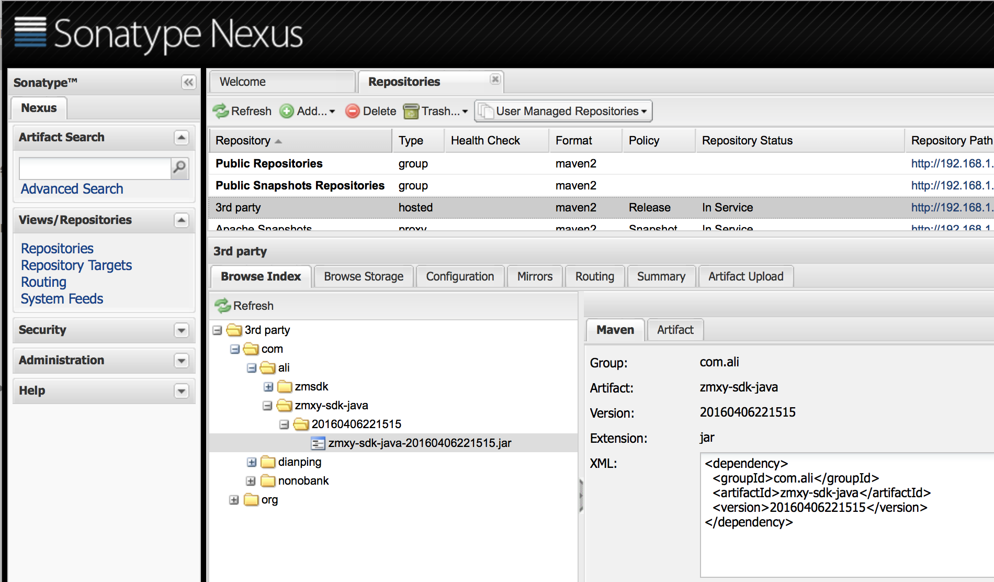Select the 3rd party repository row
The width and height of the screenshot is (994, 582).
(x=601, y=208)
